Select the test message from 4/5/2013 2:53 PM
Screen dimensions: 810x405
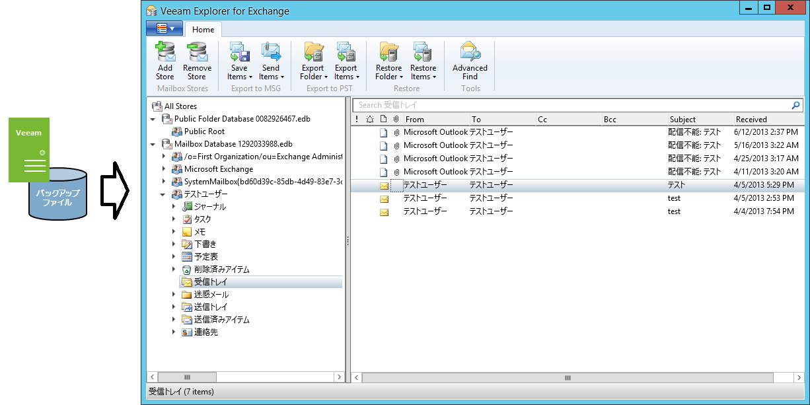coord(577,198)
